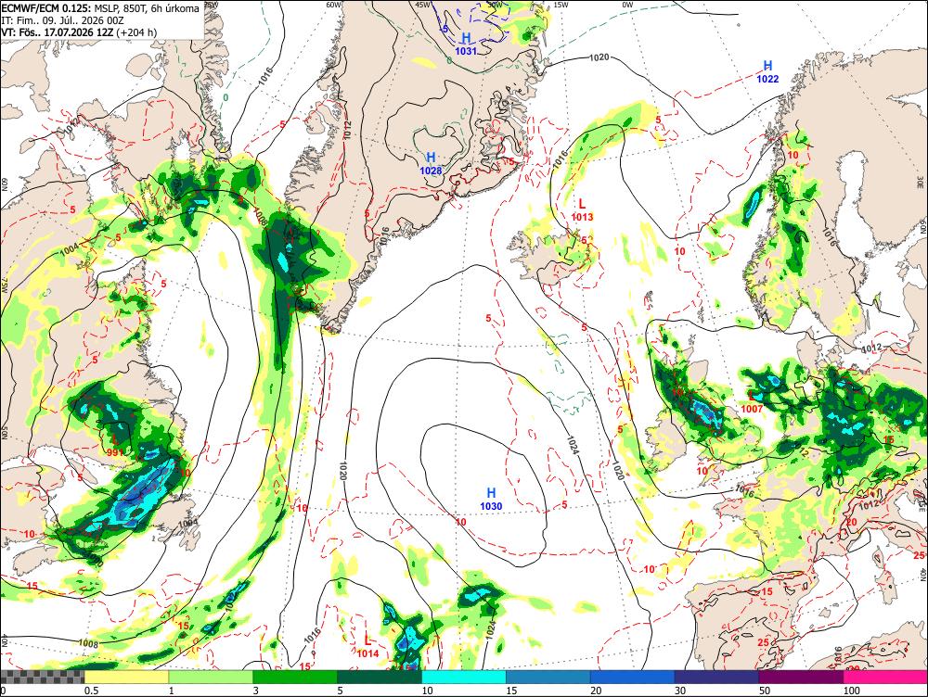Click the purple 50–100 mm legend swatch

pos(802,677)
